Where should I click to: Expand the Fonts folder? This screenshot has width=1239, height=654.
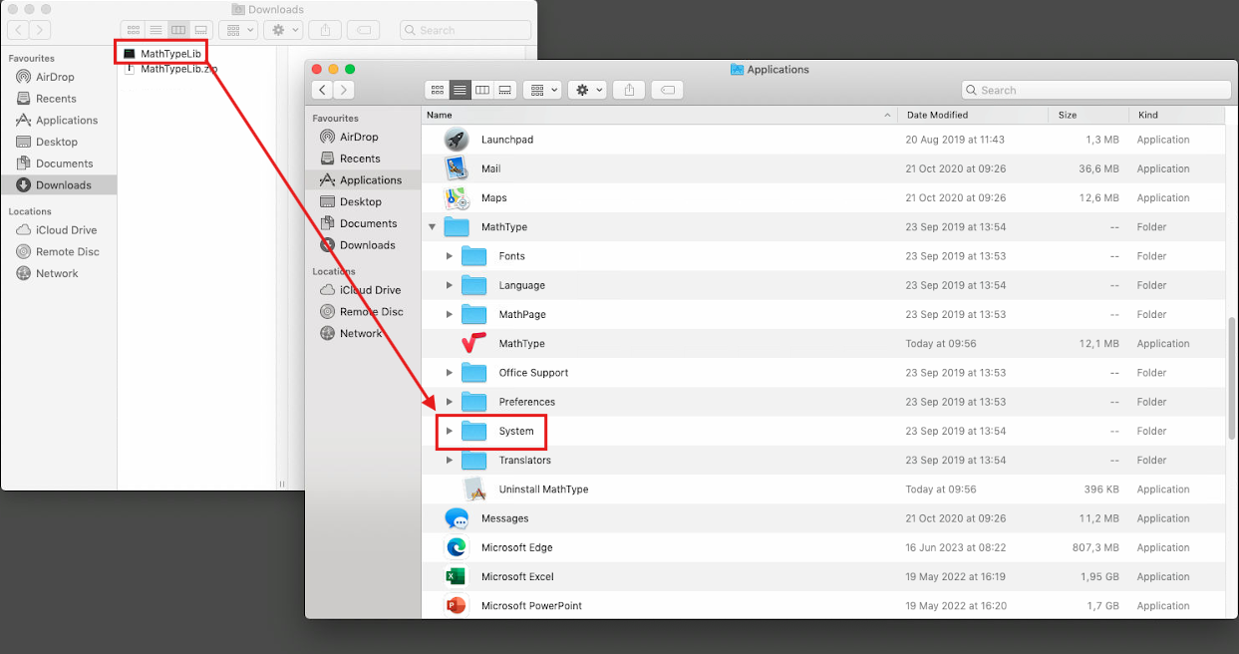tap(450, 256)
